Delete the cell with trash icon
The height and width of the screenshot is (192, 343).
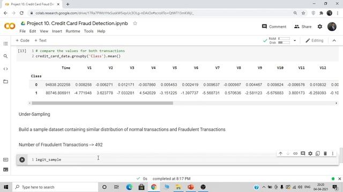tap(325, 154)
